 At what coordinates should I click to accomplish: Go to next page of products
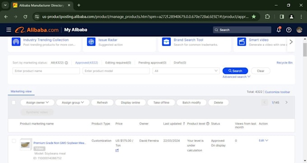pos(286,103)
